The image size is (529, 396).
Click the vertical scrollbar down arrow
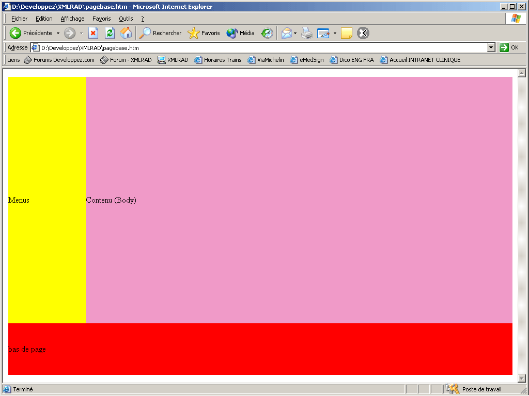521,378
